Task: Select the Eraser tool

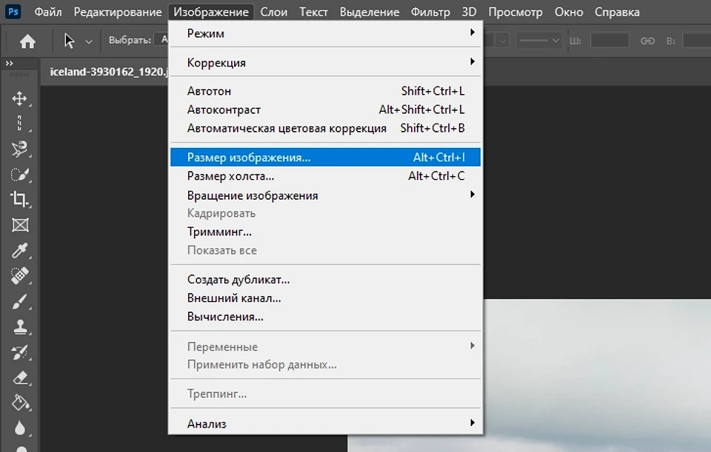Action: point(20,377)
